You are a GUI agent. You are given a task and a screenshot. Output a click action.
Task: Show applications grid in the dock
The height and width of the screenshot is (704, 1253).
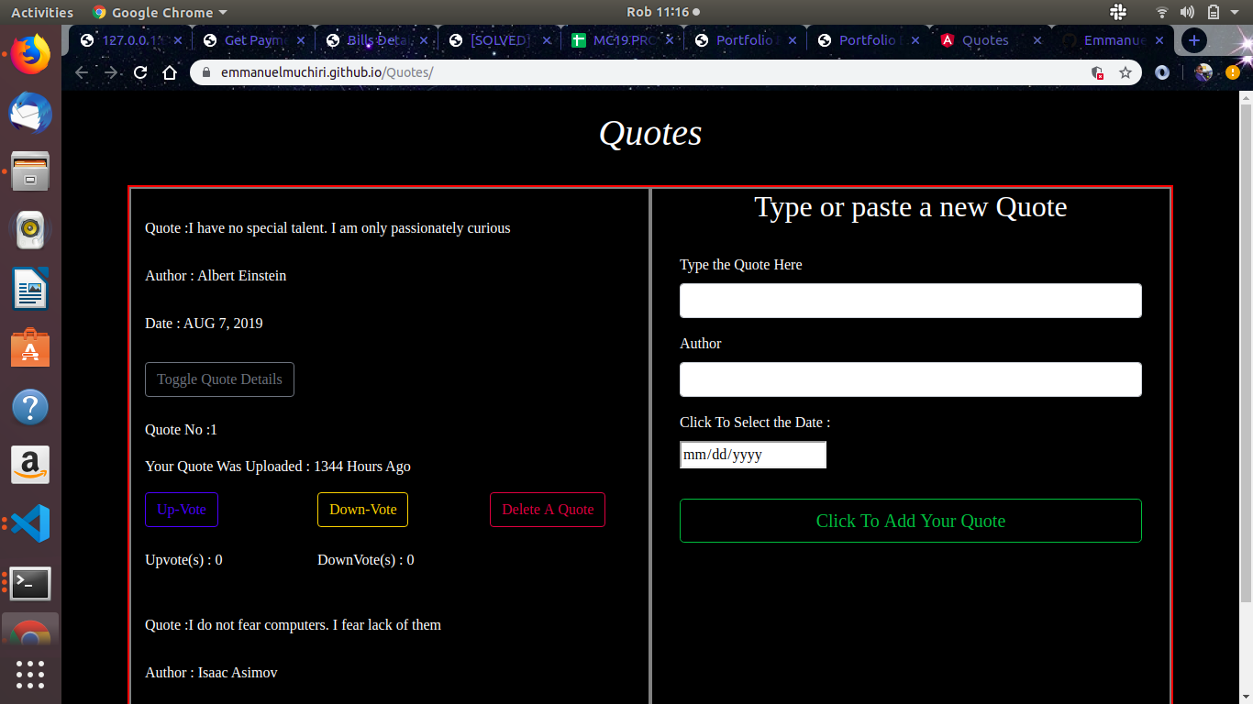pyautogui.click(x=30, y=674)
